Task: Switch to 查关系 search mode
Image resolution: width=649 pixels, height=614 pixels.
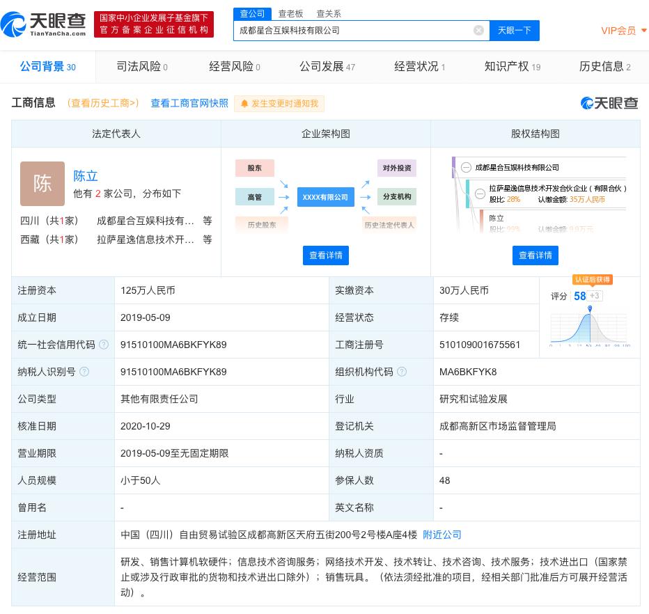Action: 329,13
